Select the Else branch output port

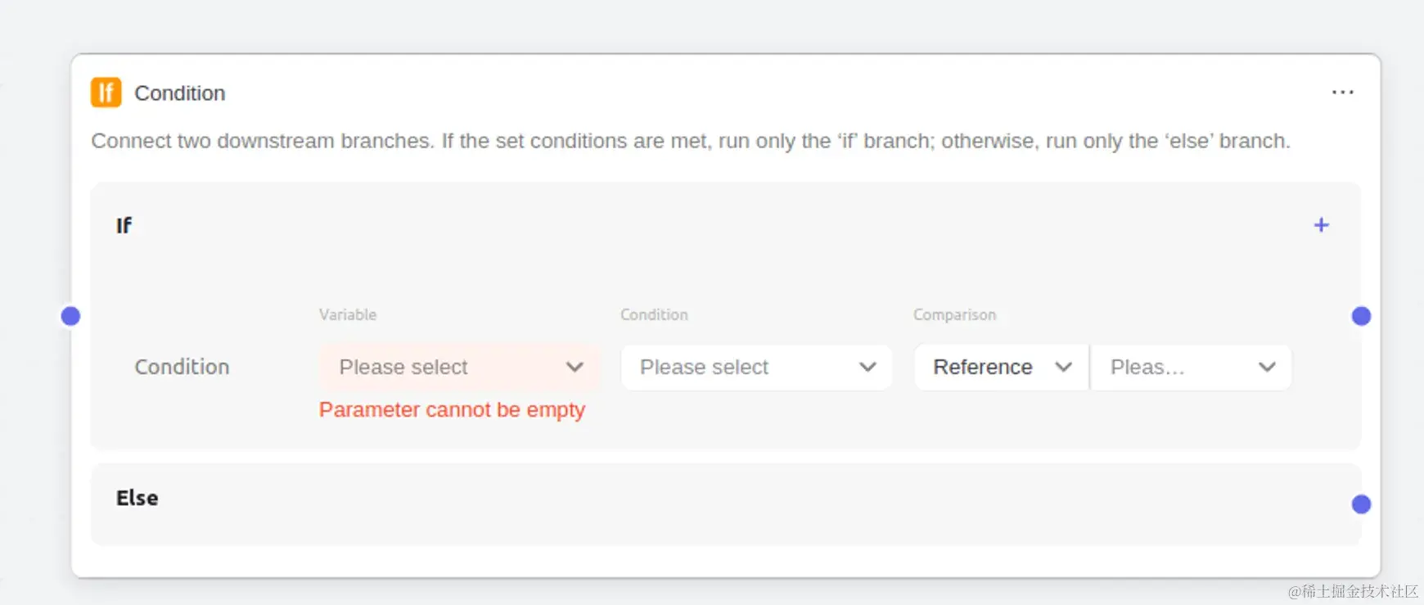tap(1361, 504)
